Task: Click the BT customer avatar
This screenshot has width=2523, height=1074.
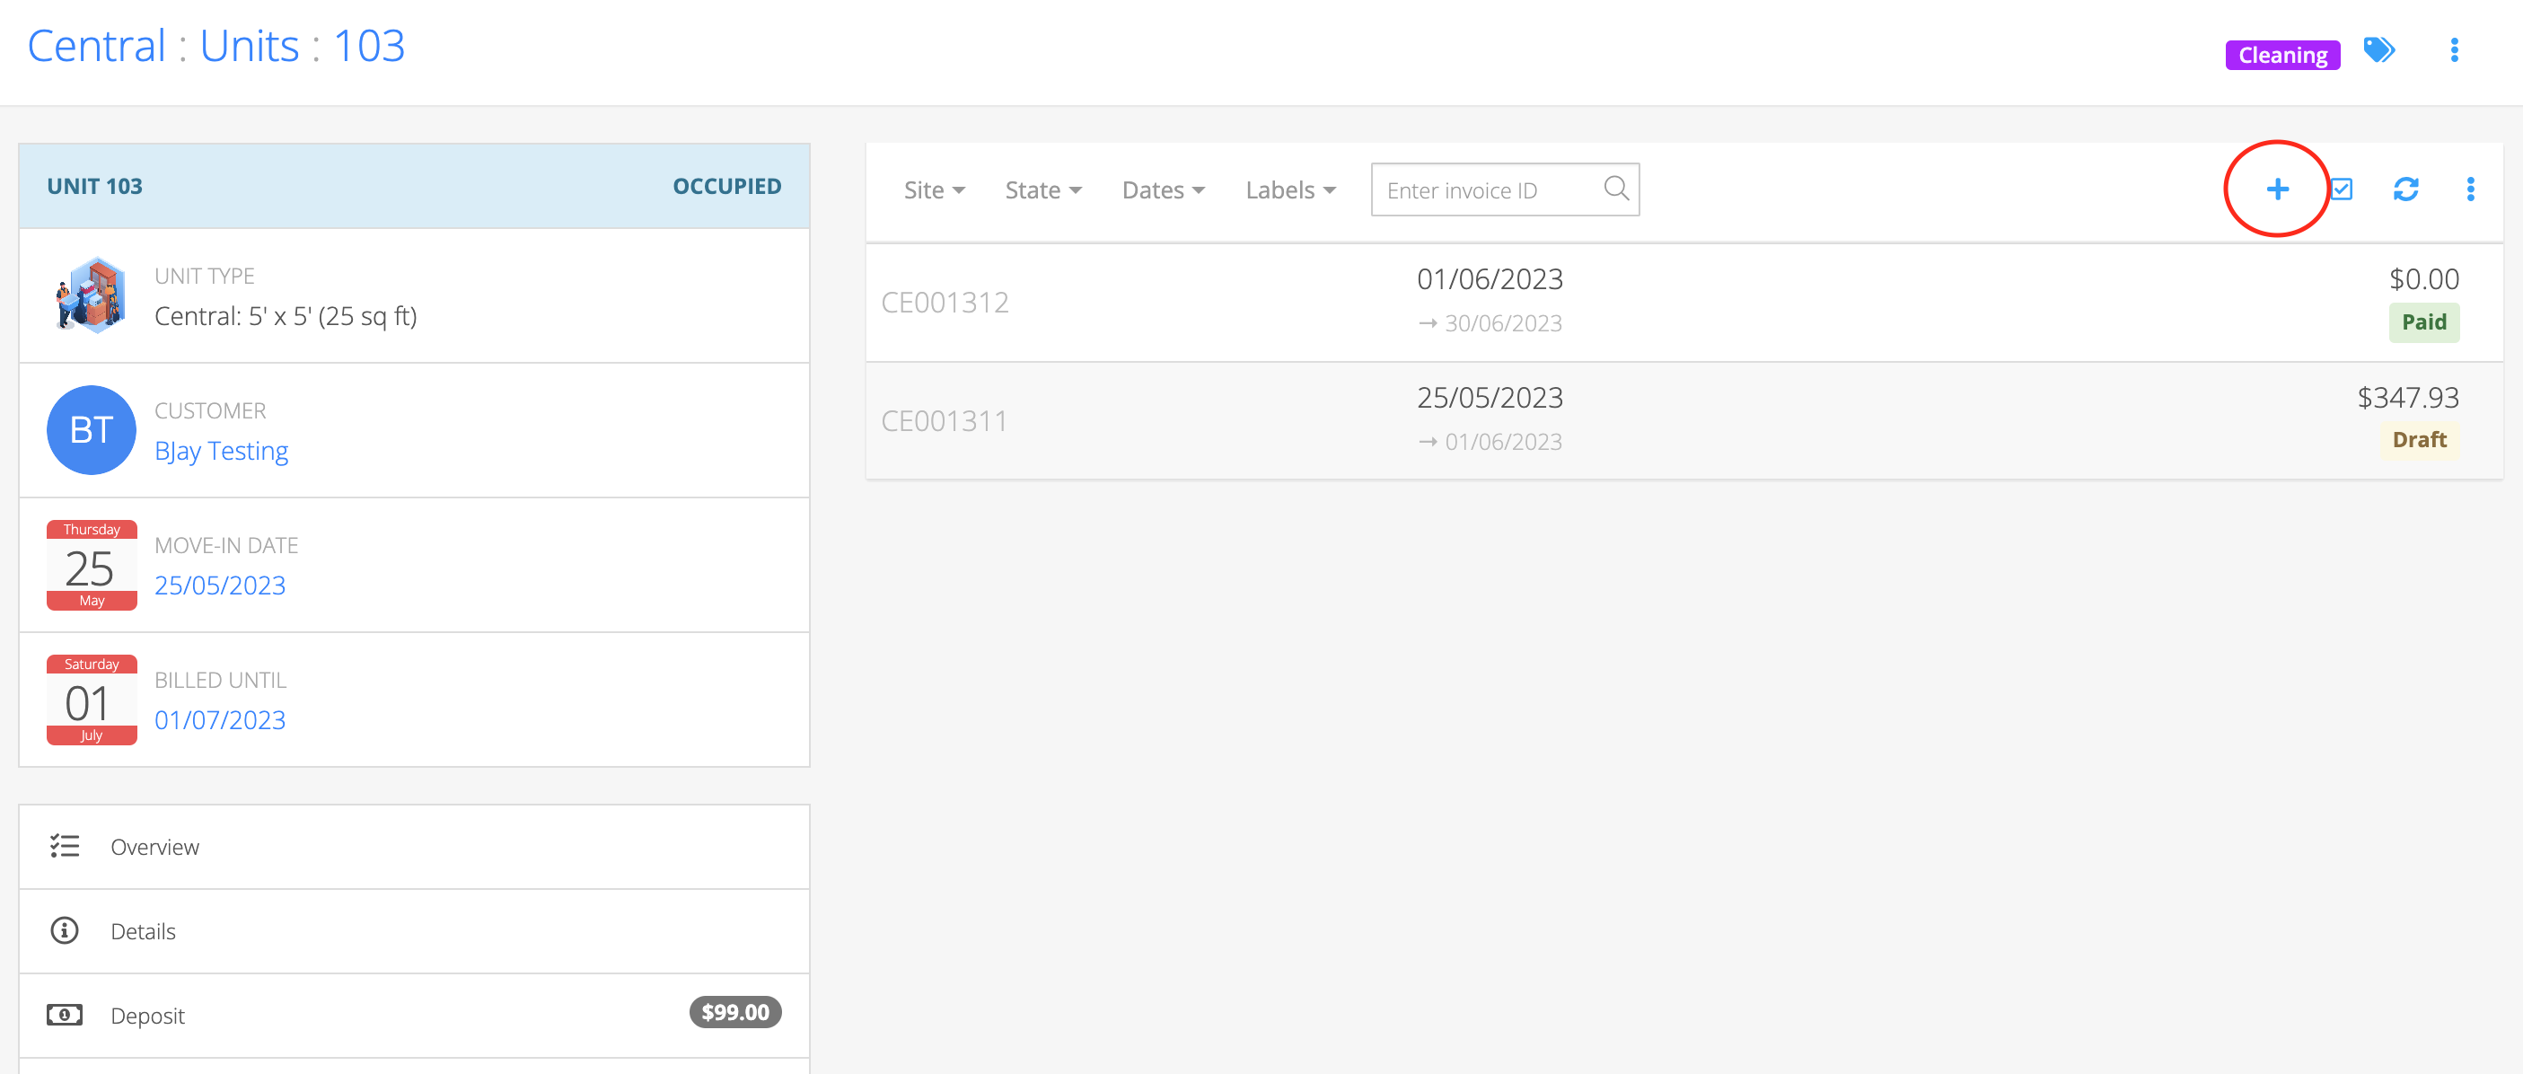Action: 91,430
